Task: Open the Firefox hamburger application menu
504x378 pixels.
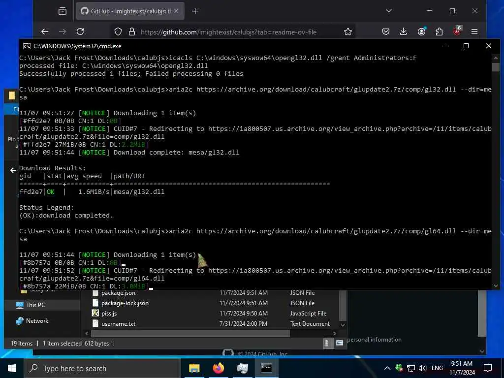Action: pos(474,31)
